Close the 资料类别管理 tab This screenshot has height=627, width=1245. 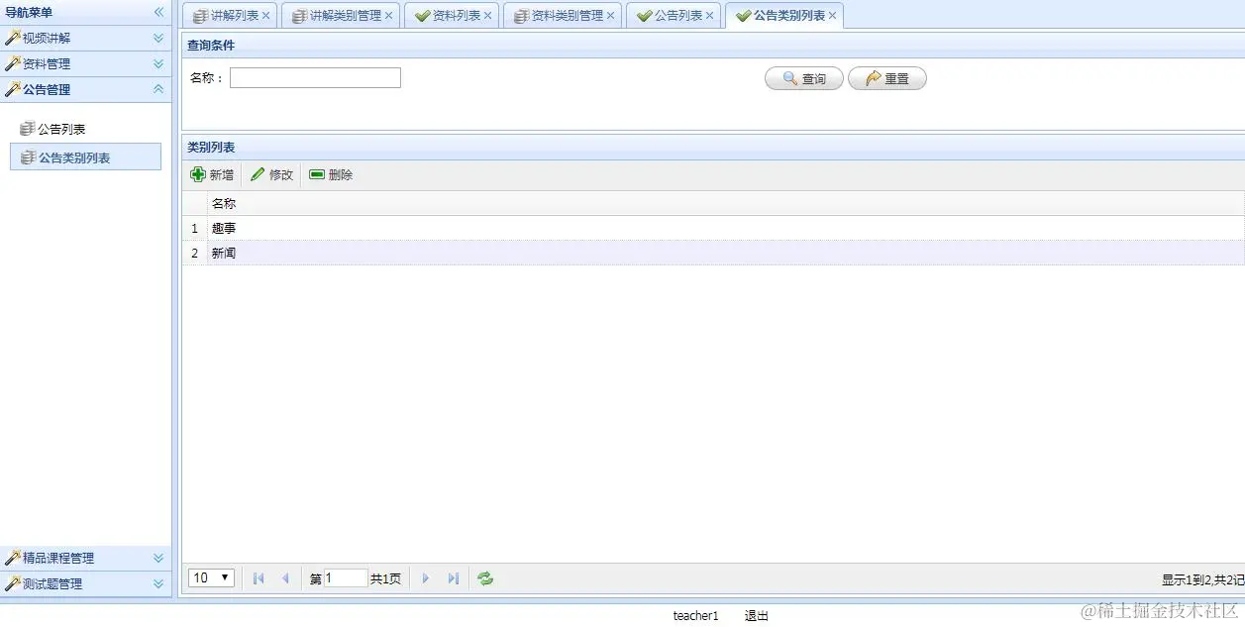point(610,16)
